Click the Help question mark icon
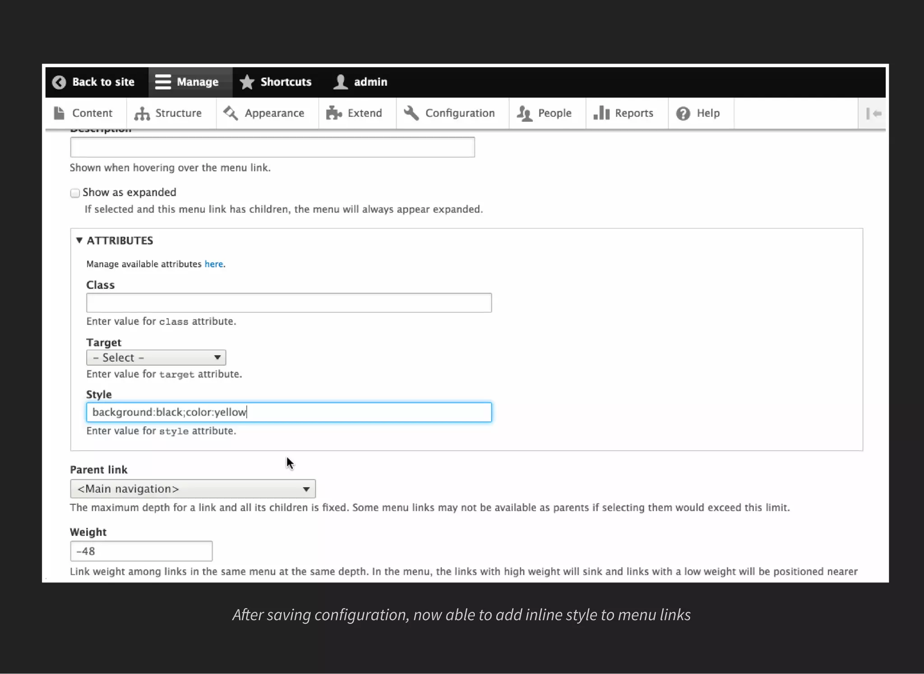Image resolution: width=924 pixels, height=674 pixels. click(683, 114)
